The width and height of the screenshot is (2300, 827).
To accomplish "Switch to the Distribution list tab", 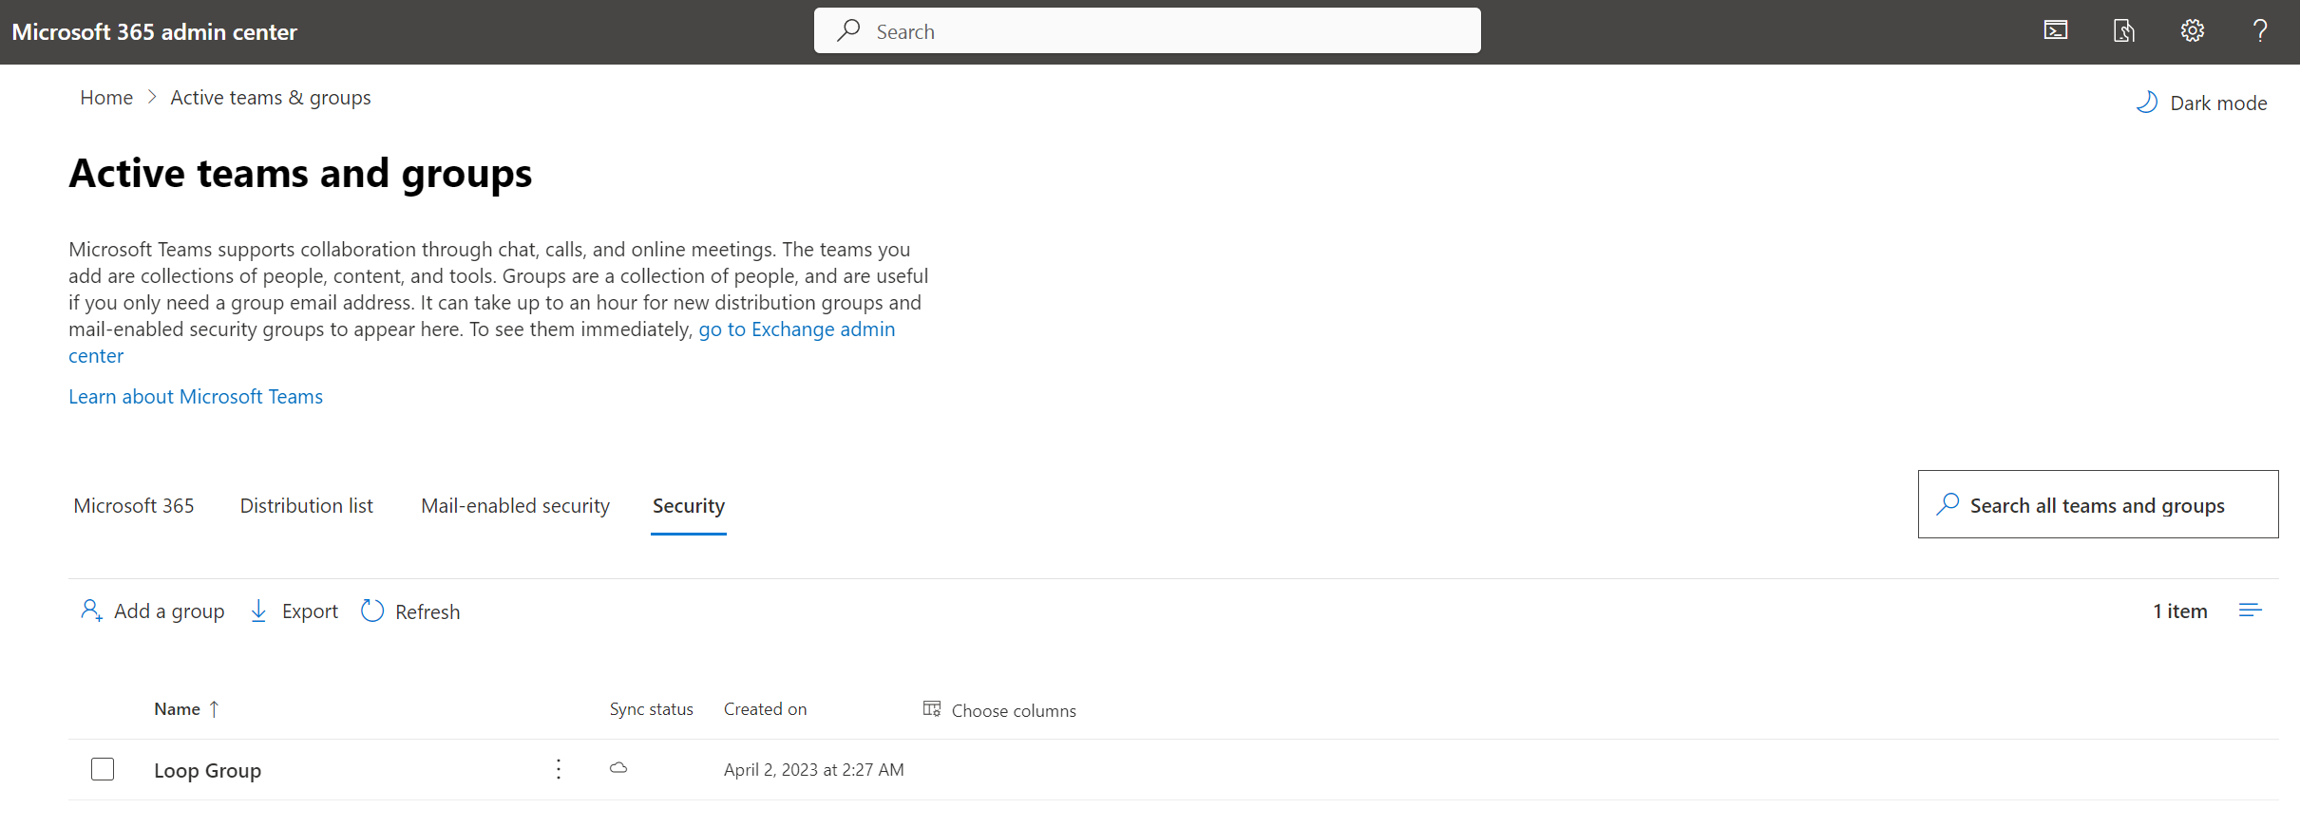I will click(306, 505).
